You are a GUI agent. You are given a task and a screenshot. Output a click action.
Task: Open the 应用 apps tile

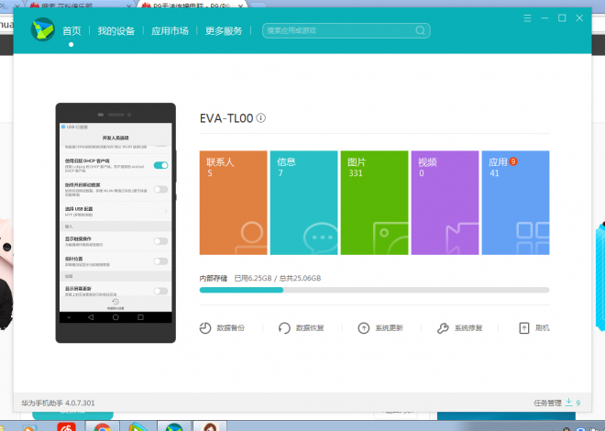pos(515,203)
